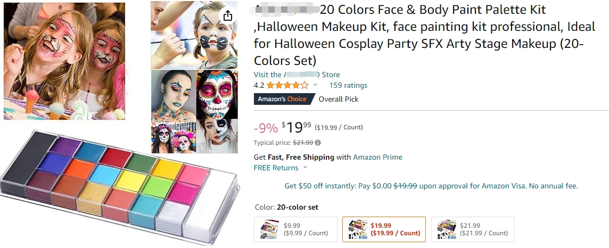609x248 pixels.
Task: Click the share icon on product image
Action: tap(228, 15)
